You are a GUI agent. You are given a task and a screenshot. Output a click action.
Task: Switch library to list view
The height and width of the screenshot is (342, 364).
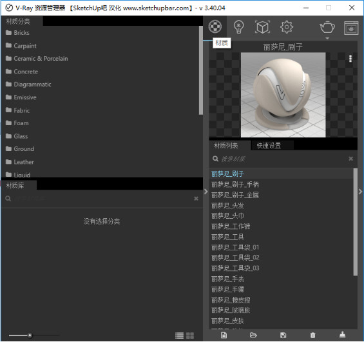click(x=180, y=336)
